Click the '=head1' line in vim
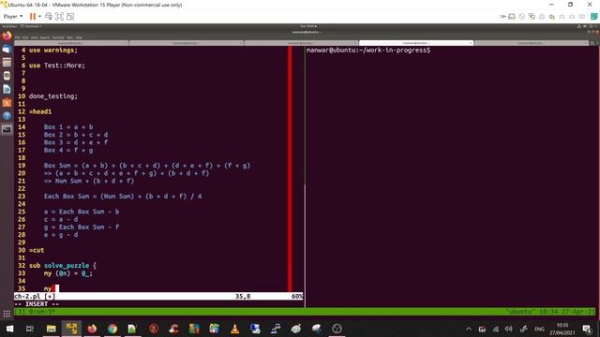 click(x=40, y=111)
